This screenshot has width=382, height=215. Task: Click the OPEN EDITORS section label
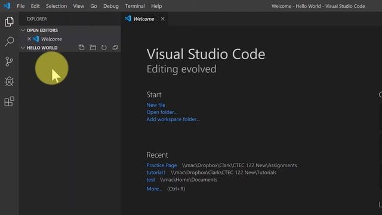(42, 30)
